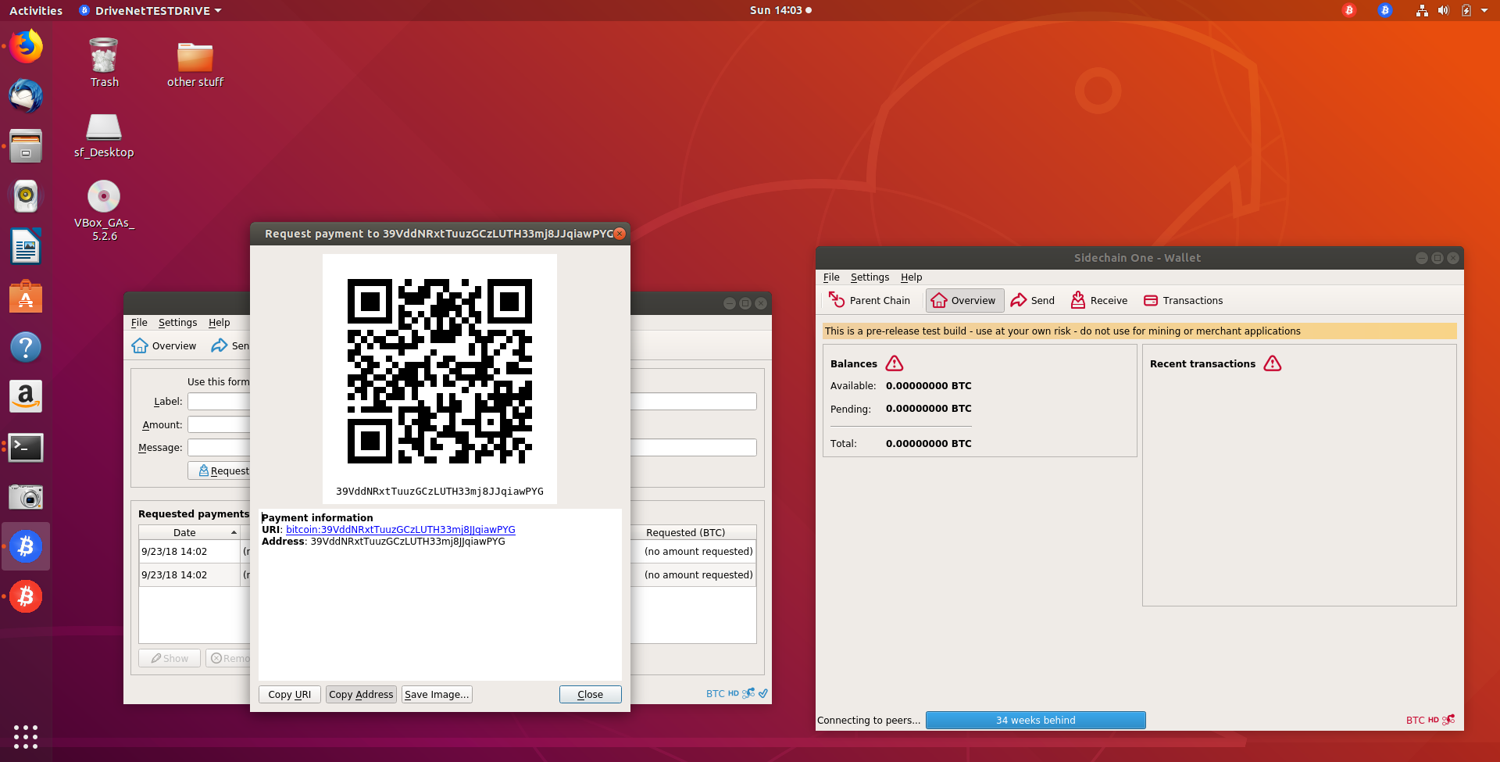1500x762 pixels.
Task: Click the blue Bitcoin tray icon in top bar
Action: (x=1384, y=10)
